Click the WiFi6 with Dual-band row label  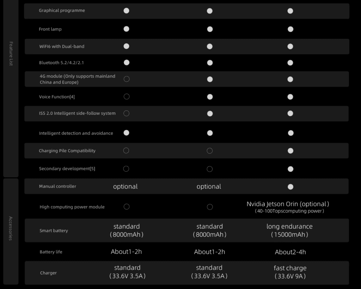click(x=62, y=47)
